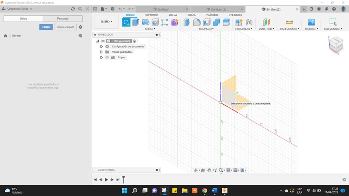The height and width of the screenshot is (196, 349).
Task: Switch to the Sin título* document tab
Action: click(163, 9)
